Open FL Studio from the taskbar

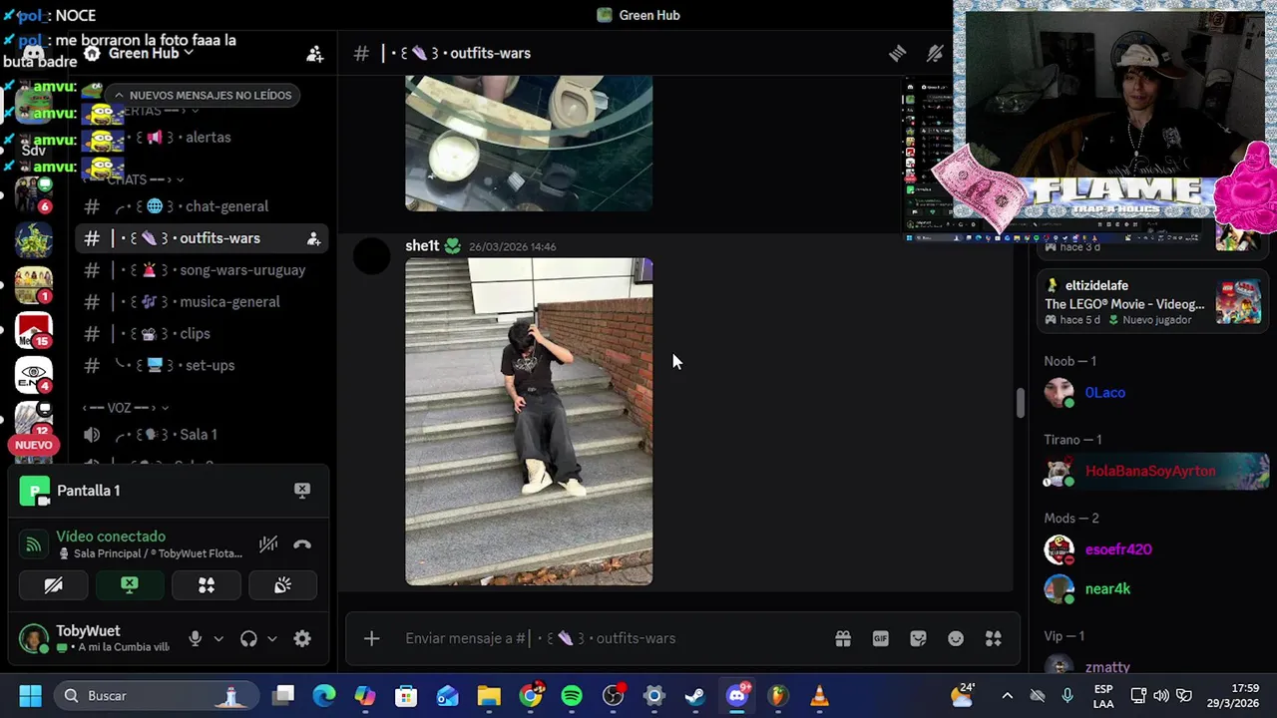pyautogui.click(x=778, y=695)
